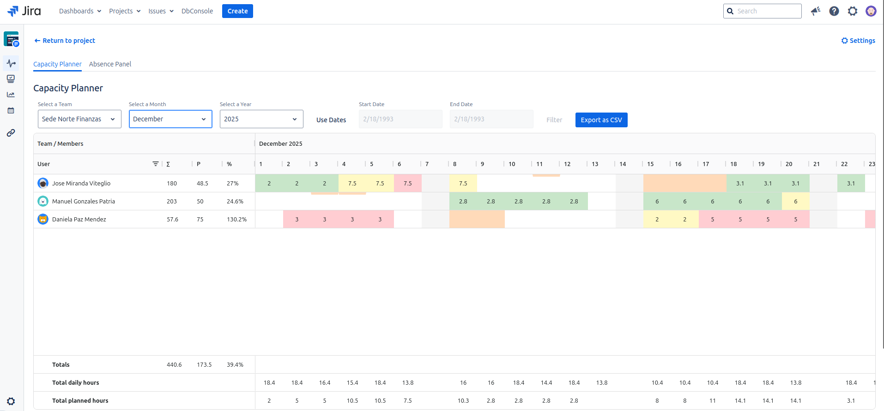Image resolution: width=884 pixels, height=411 pixels.
Task: Expand the Projects menu in top navigation
Action: [x=125, y=11]
